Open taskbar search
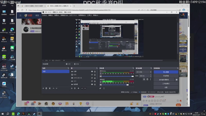This screenshot has width=206, height=116. pyautogui.click(x=8, y=114)
